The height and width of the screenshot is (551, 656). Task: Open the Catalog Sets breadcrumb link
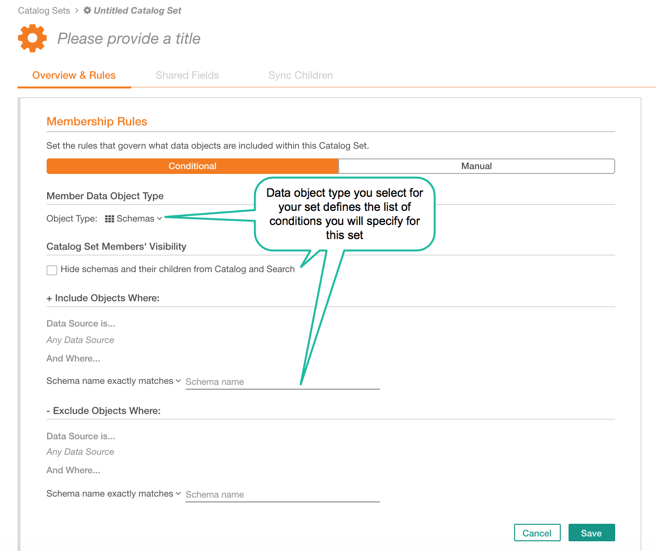44,10
